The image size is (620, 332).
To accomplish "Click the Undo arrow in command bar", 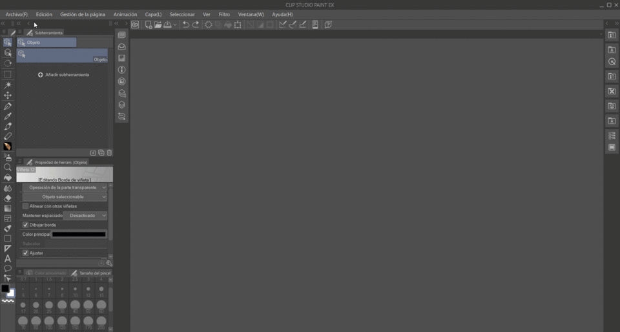I will [x=185, y=25].
